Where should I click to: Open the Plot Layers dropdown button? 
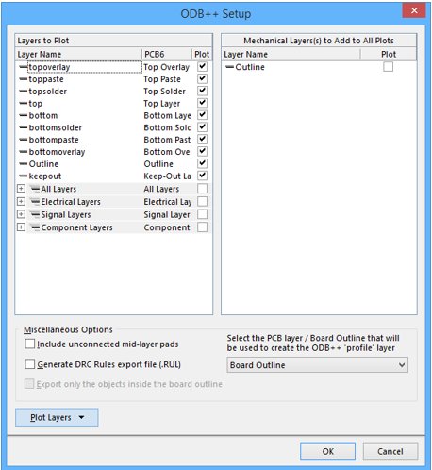click(57, 417)
